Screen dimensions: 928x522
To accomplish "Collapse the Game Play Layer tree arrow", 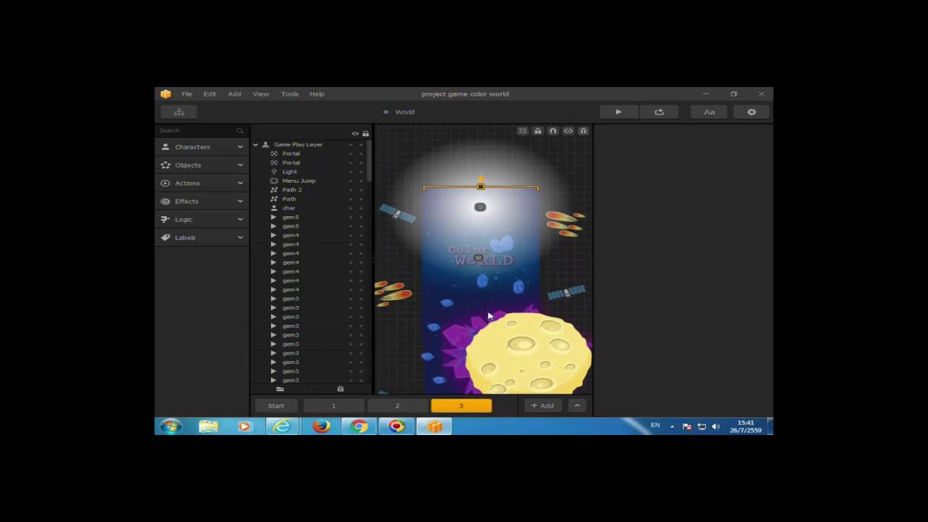I will point(256,144).
